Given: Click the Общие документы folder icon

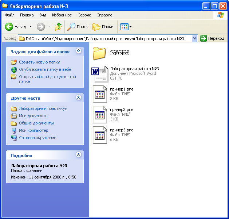Looking at the screenshot, I should [14, 123].
